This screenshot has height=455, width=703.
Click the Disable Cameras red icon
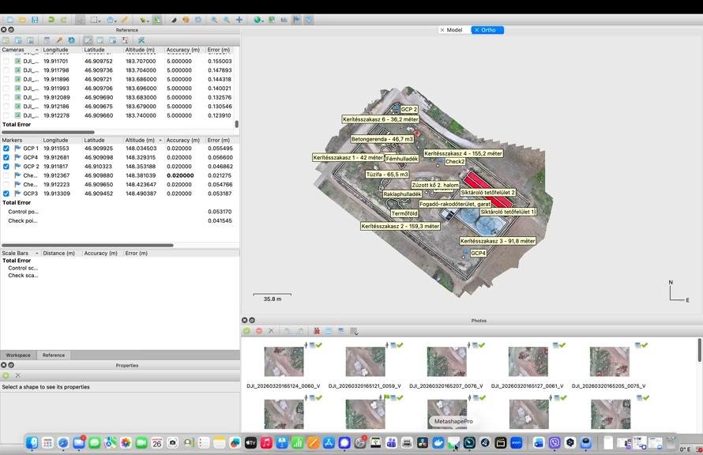pos(259,331)
